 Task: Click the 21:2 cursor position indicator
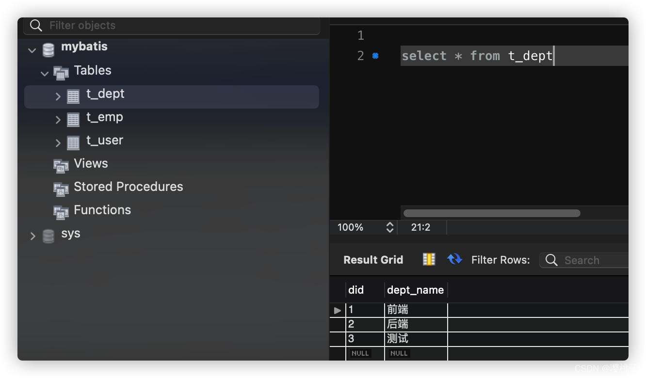pos(420,227)
